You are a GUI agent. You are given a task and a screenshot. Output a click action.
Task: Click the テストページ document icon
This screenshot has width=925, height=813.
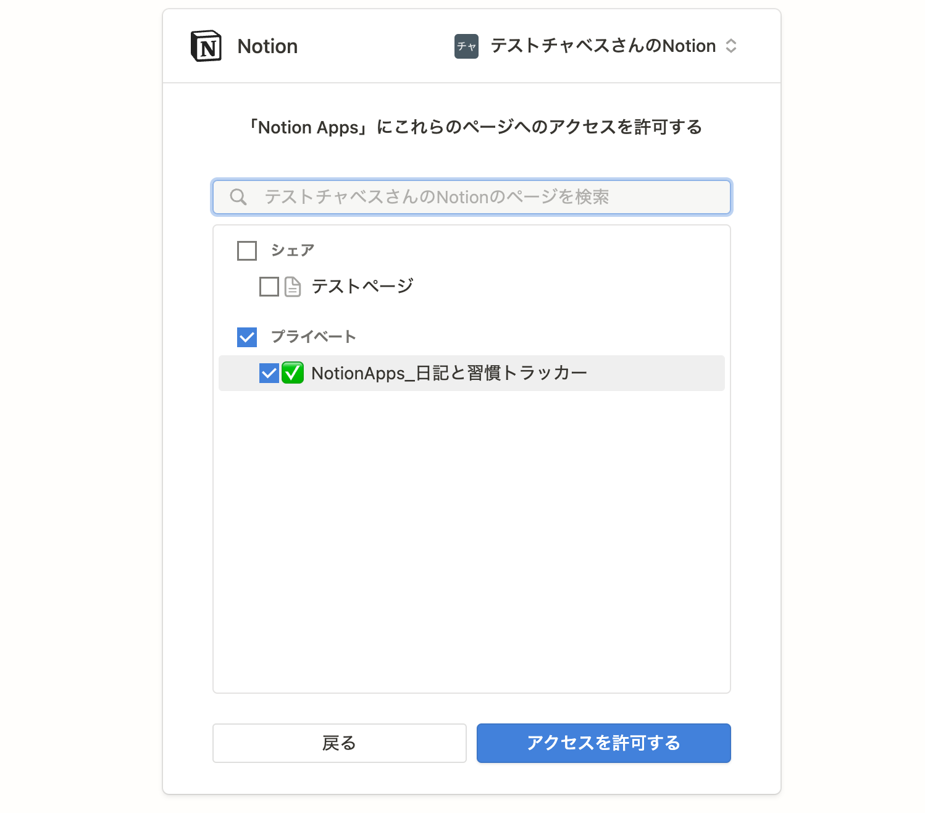click(x=293, y=287)
